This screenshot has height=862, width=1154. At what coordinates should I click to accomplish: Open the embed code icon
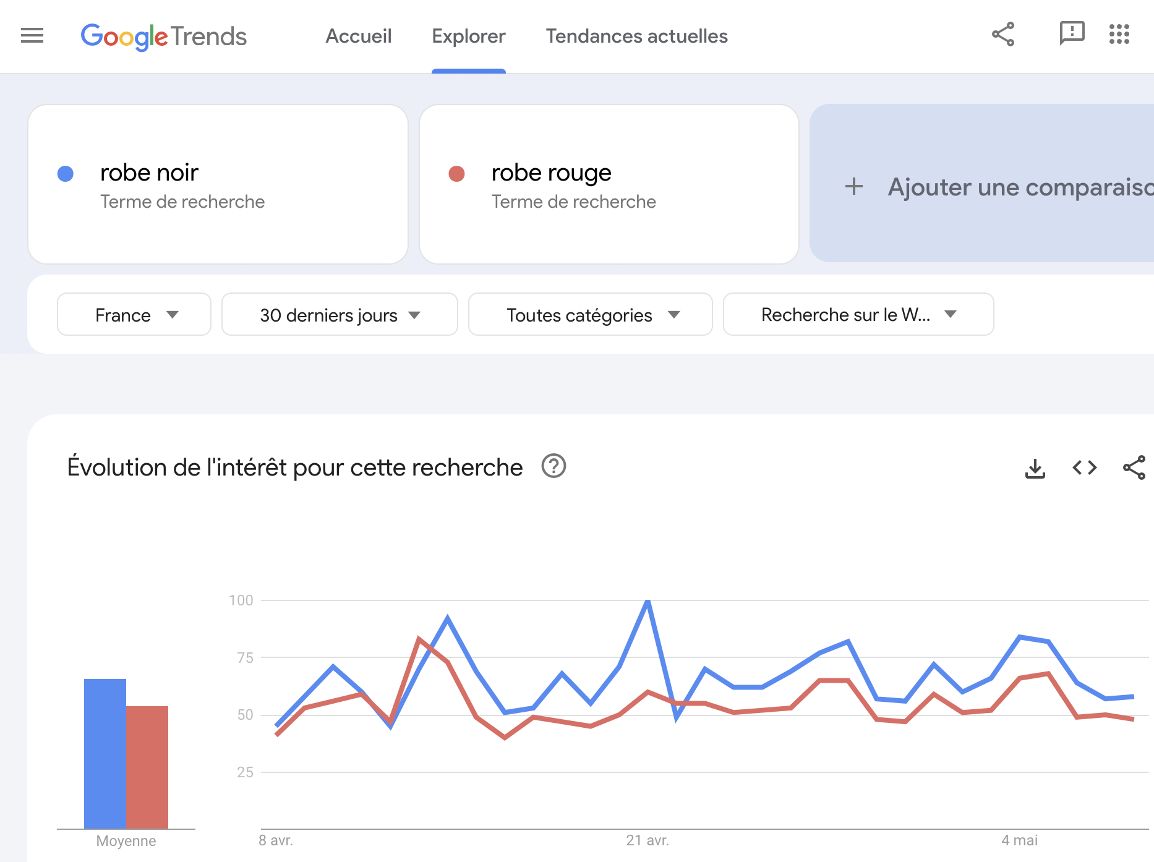pos(1084,468)
